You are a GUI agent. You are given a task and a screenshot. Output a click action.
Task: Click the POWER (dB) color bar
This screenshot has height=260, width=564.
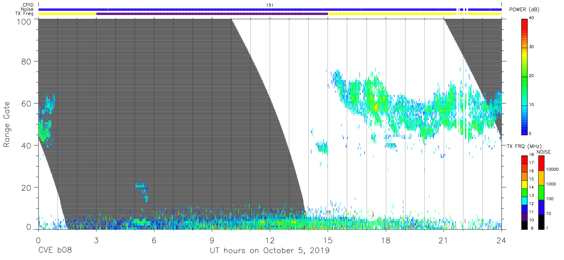coord(525,76)
